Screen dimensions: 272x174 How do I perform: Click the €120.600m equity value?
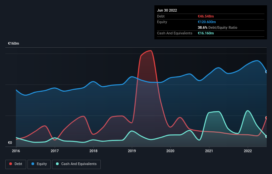(207, 22)
